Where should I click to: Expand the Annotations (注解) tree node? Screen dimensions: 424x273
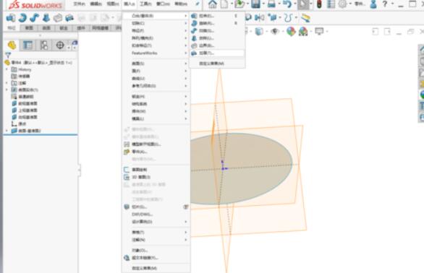click(x=7, y=83)
